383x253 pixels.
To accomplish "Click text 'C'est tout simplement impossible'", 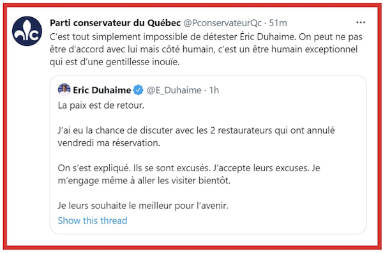I will pyautogui.click(x=96, y=36).
